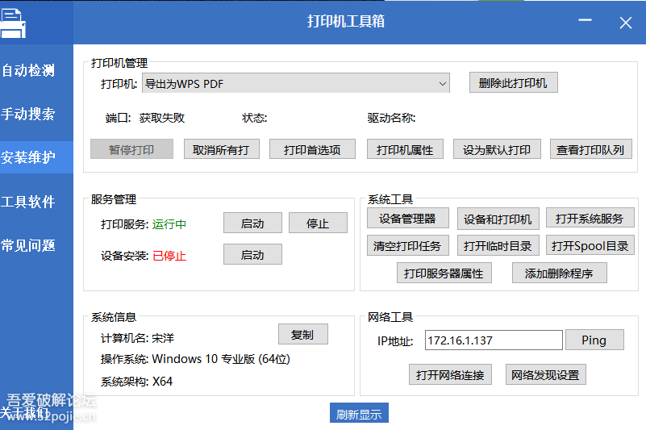View the print queue via 查看打印队列

tap(591, 149)
